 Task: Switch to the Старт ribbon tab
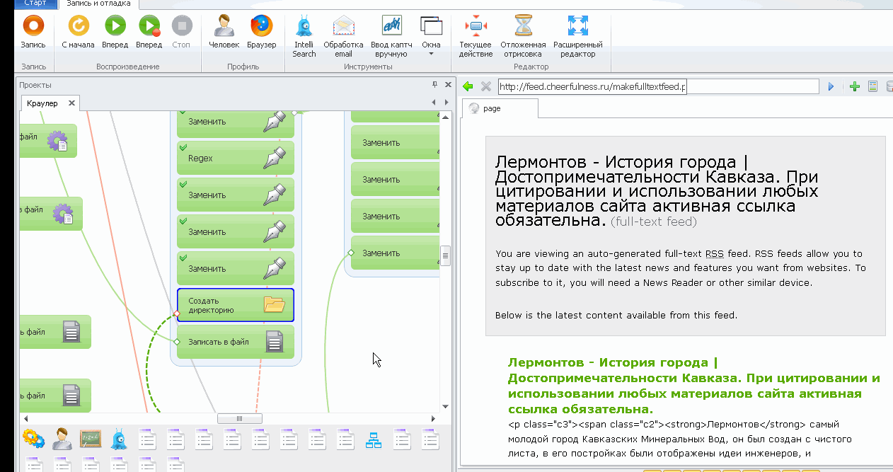click(x=35, y=4)
